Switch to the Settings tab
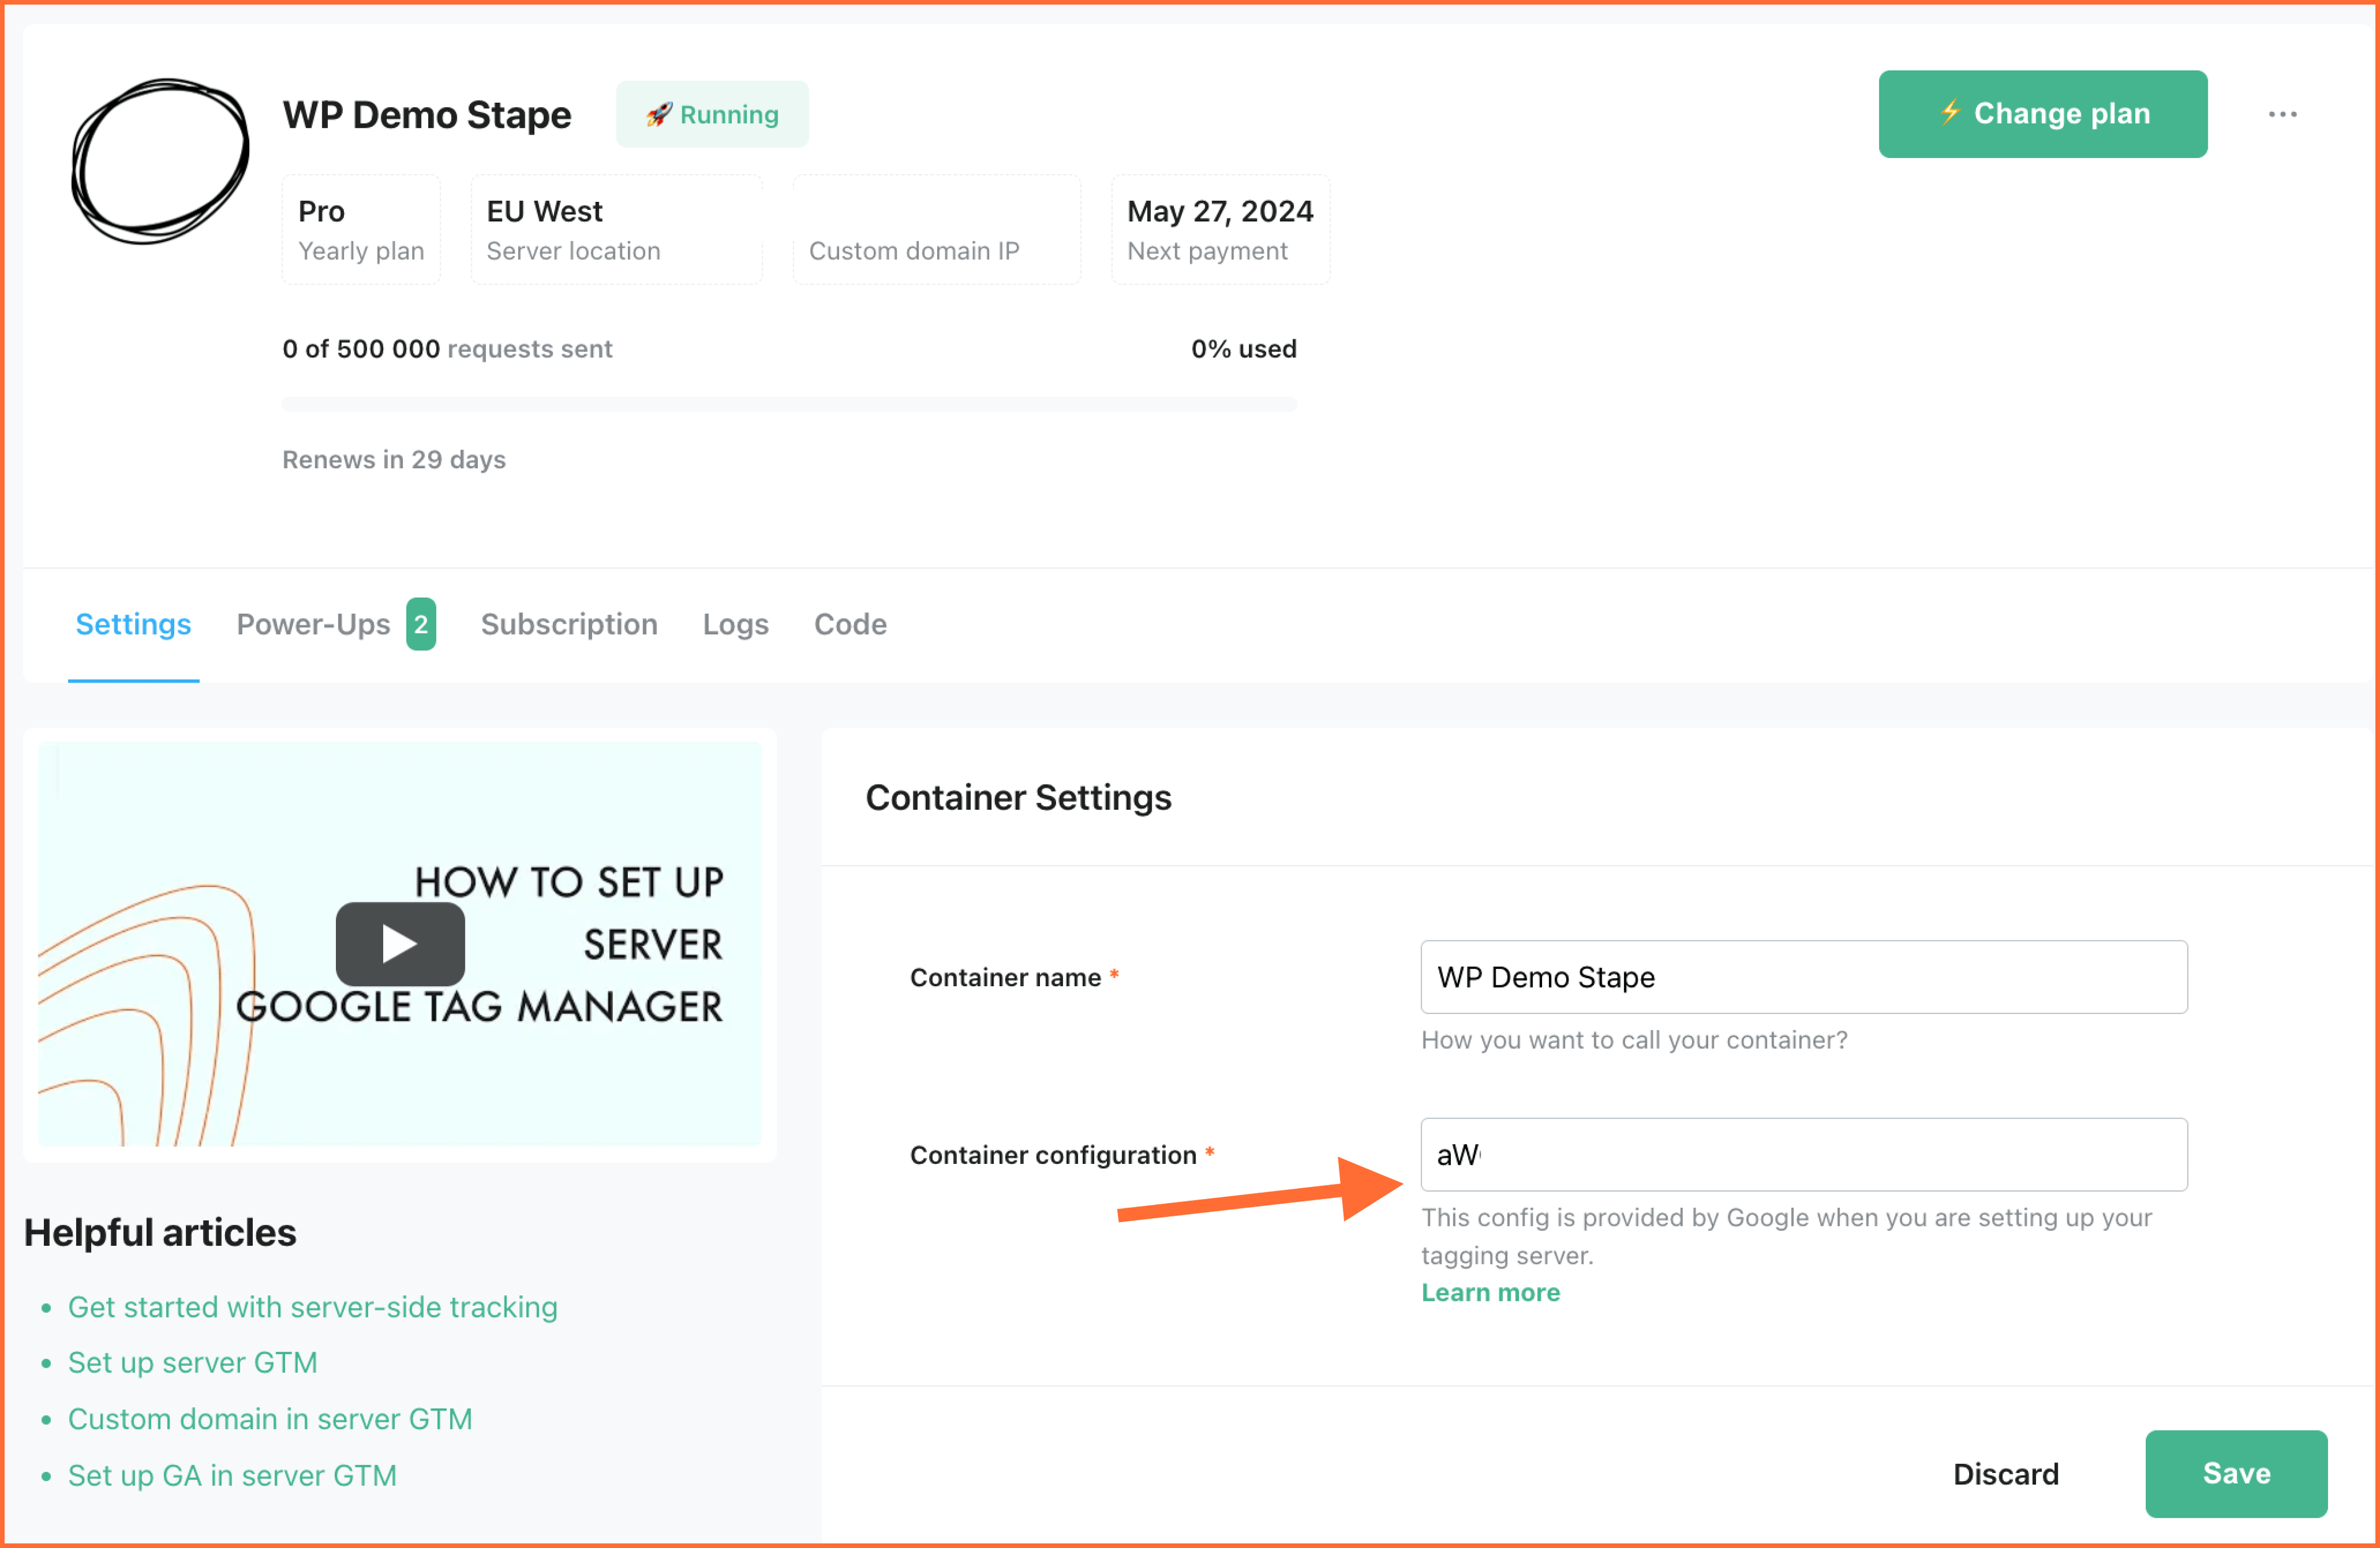 pyautogui.click(x=133, y=624)
